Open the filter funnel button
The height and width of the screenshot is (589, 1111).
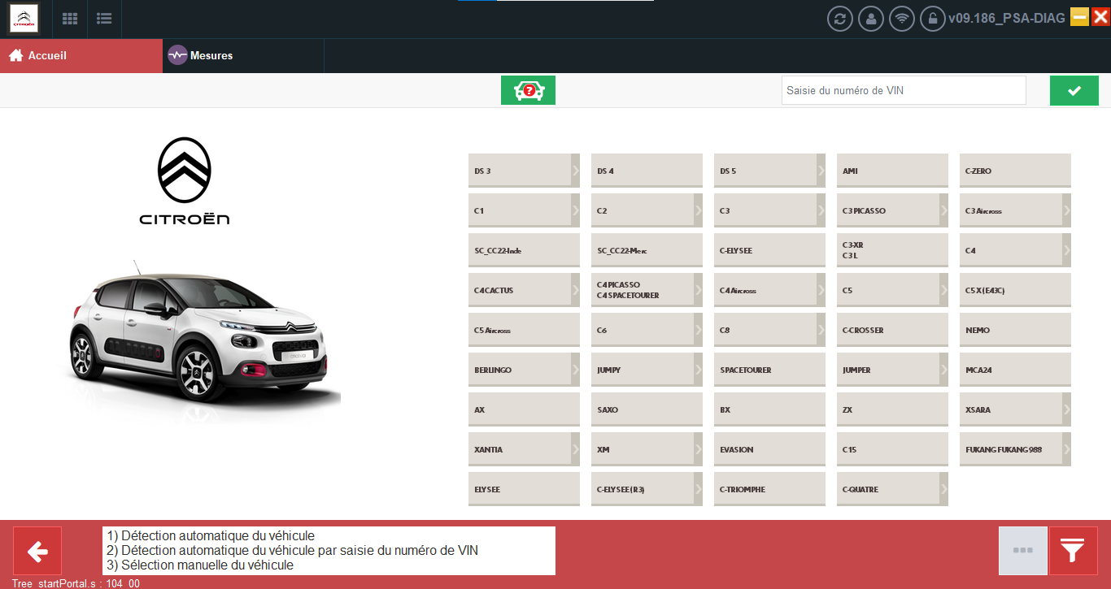(1073, 551)
